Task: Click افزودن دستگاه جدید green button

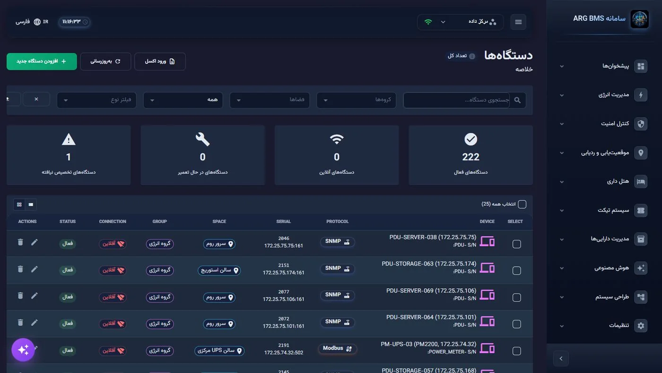Action: tap(42, 62)
